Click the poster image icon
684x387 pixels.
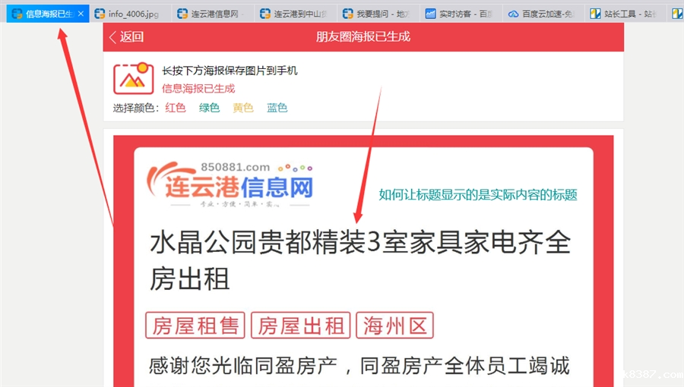point(134,78)
